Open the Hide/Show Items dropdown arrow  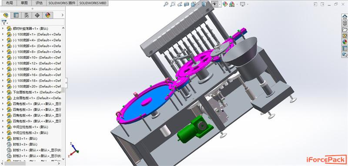[220, 4]
